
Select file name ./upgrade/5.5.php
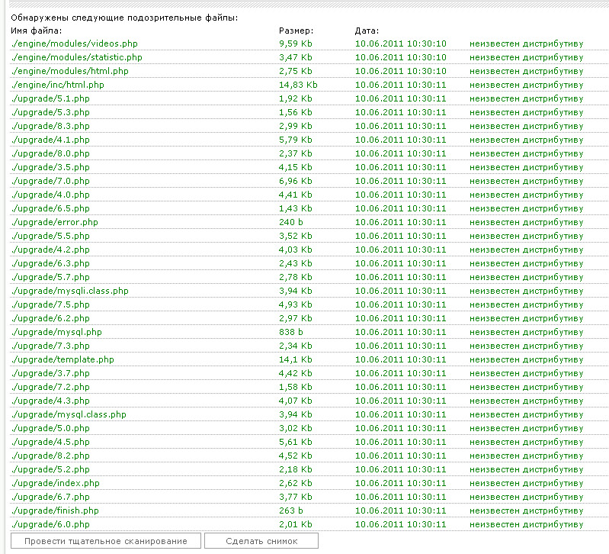click(x=50, y=236)
